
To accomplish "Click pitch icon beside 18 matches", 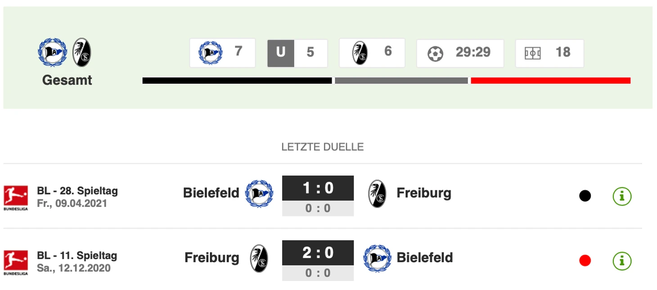I will point(533,53).
